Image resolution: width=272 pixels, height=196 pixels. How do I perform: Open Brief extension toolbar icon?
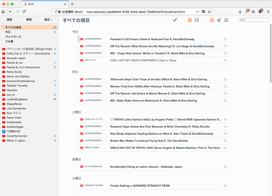(247, 11)
